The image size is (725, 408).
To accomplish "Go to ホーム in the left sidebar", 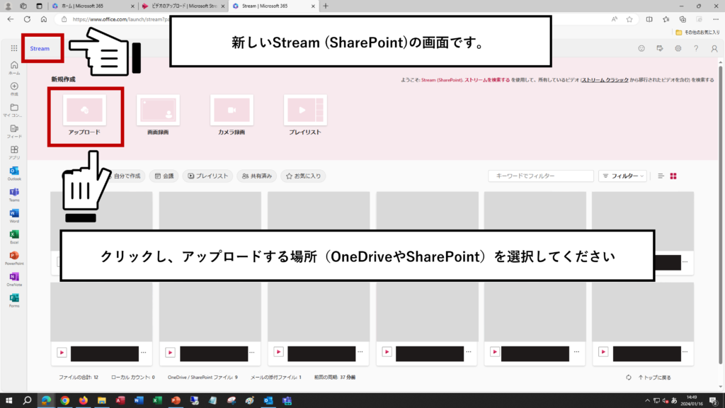I will (x=14, y=67).
